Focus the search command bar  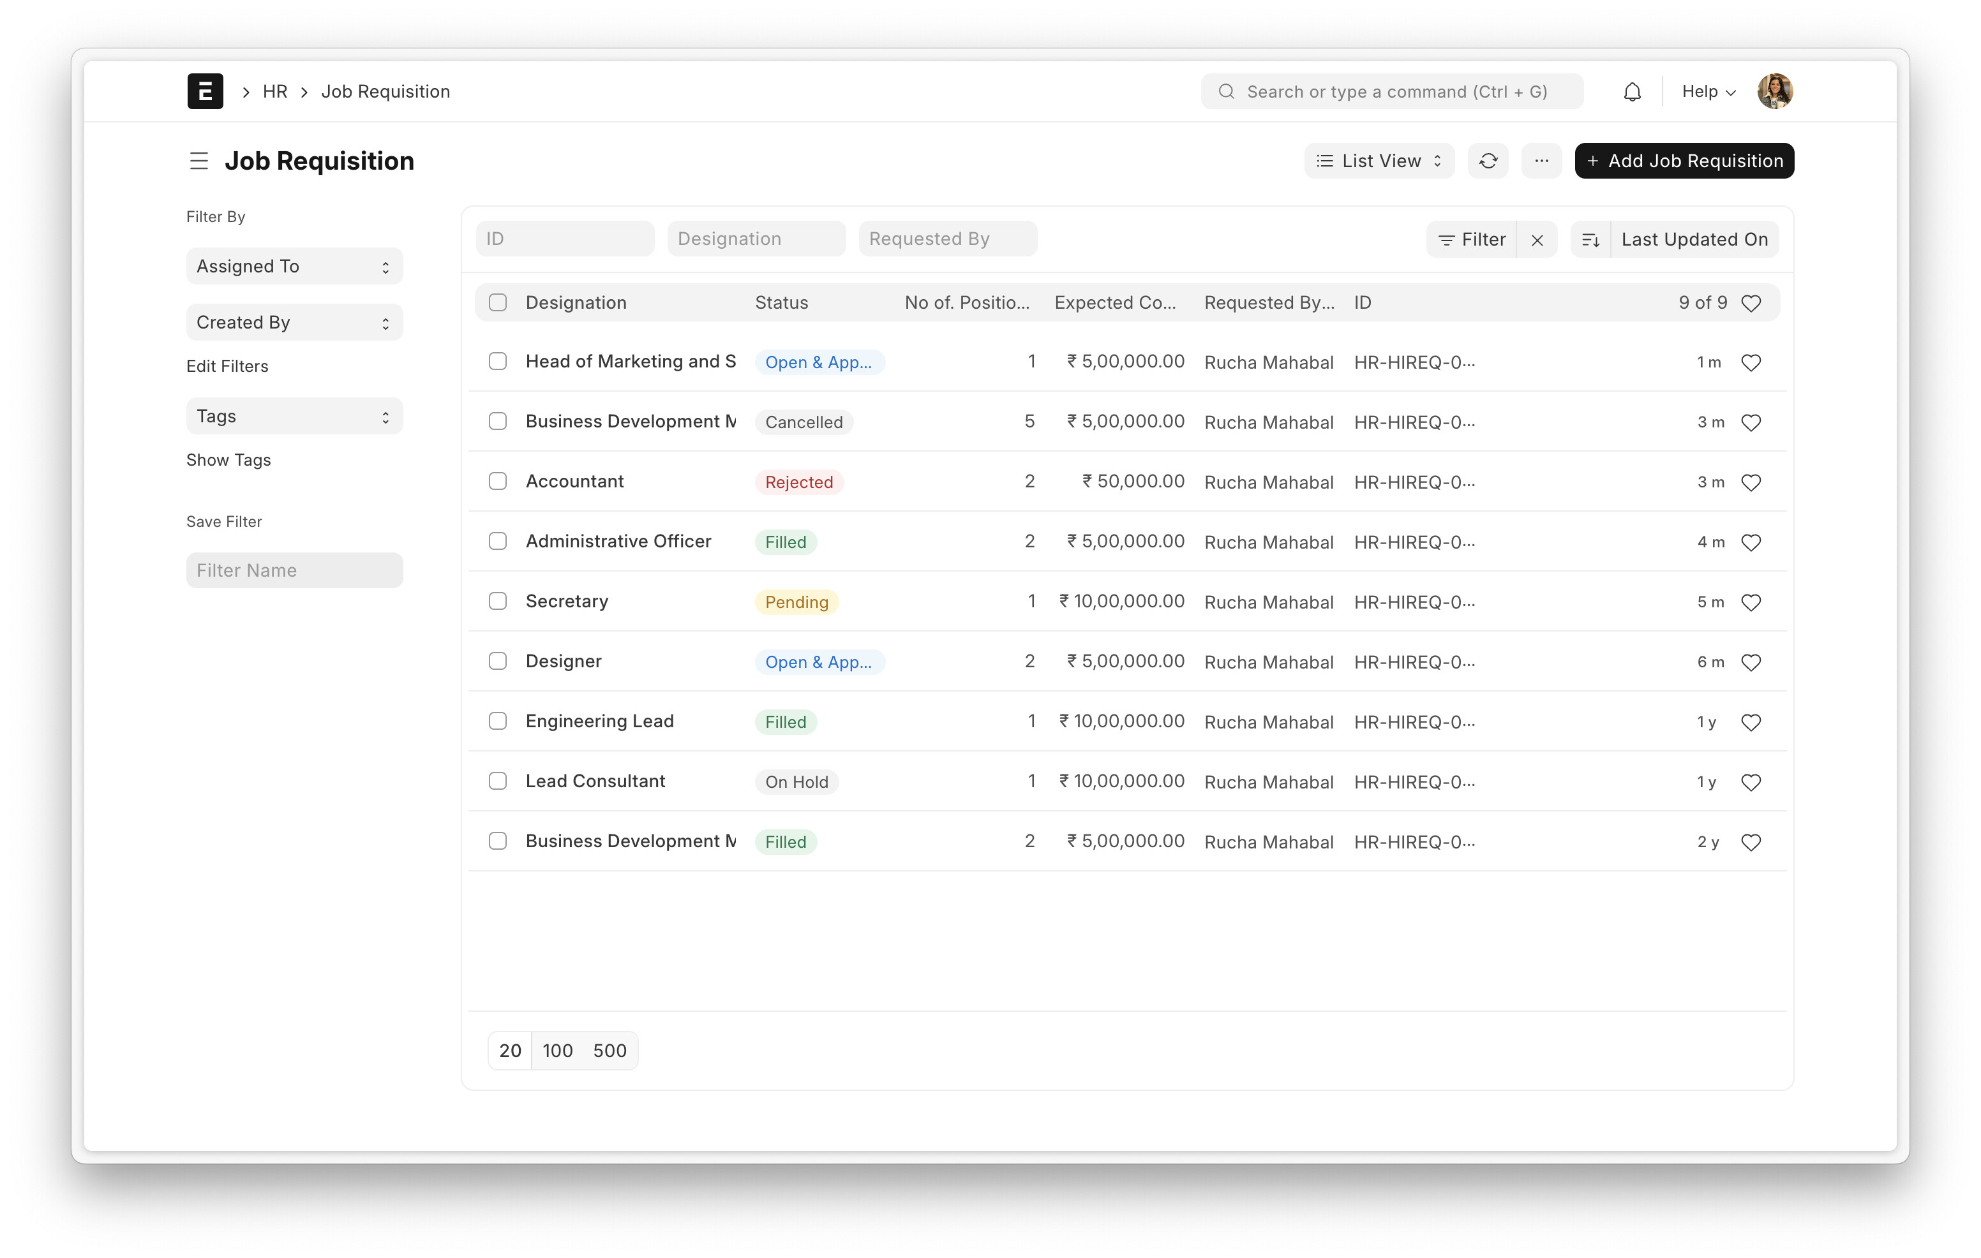pos(1392,91)
